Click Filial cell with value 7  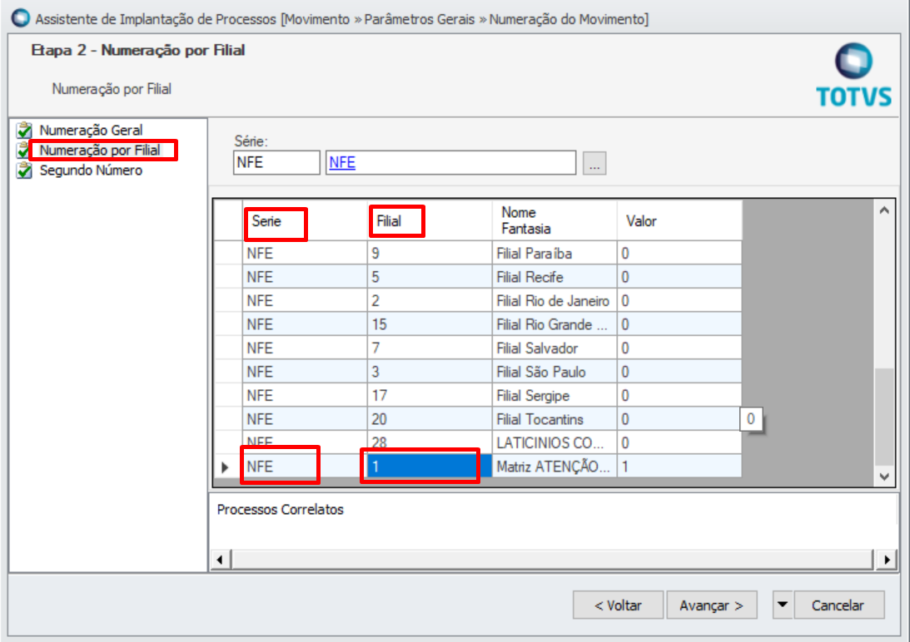pos(430,348)
